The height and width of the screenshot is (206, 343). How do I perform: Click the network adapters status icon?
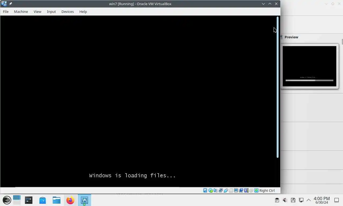coord(221,190)
